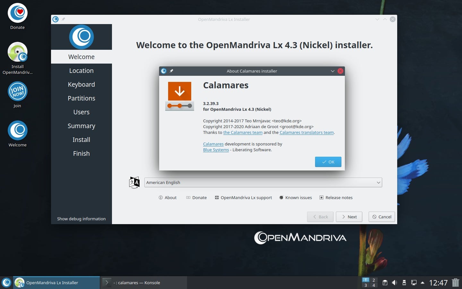Screen dimensions: 462x289
Task: Switch to virtual desktop 2 in the pager
Action: pos(373,280)
